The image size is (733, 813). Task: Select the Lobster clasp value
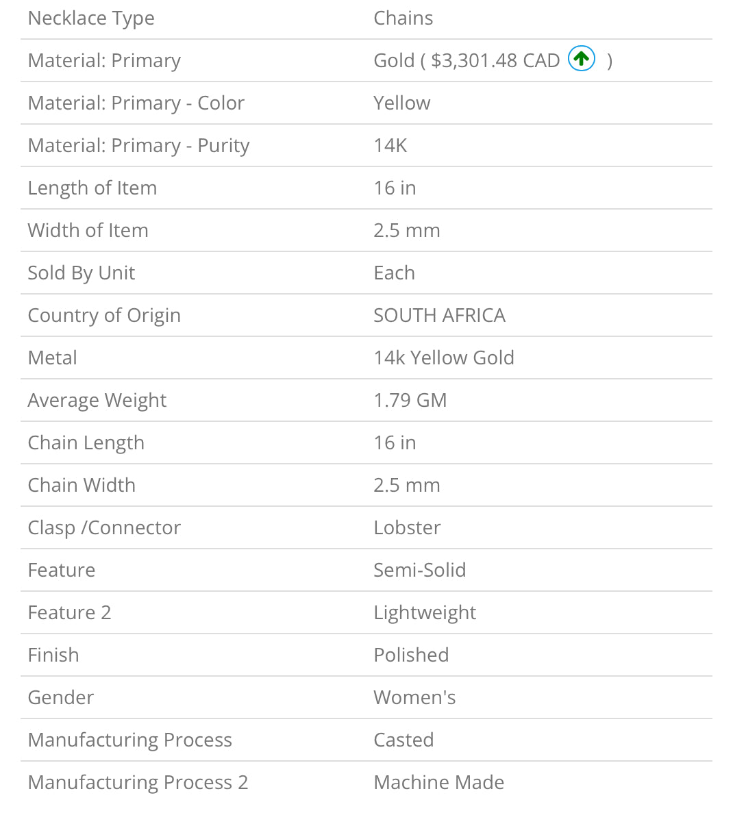tap(407, 528)
